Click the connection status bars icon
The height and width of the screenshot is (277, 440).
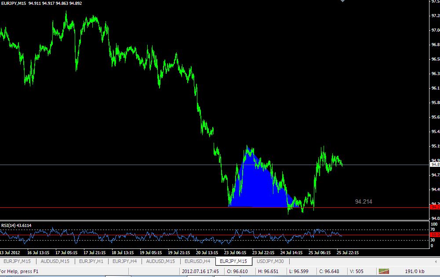pyautogui.click(x=384, y=271)
